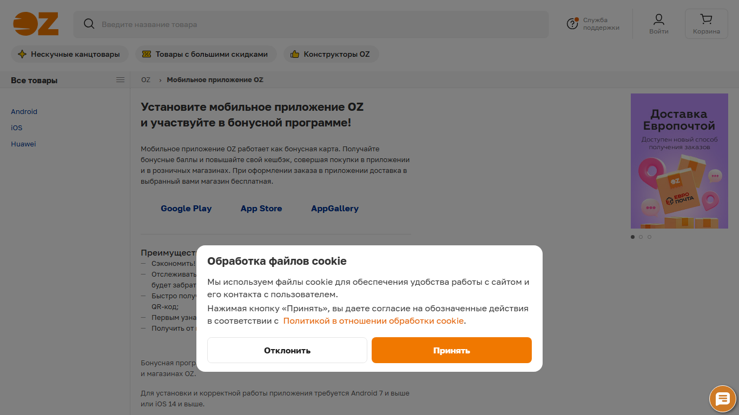
Task: Open the Корзина cart button
Action: point(706,24)
